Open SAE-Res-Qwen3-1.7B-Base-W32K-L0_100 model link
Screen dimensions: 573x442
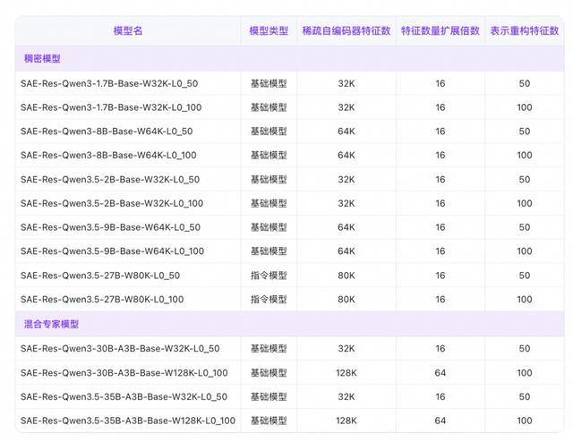tap(111, 107)
